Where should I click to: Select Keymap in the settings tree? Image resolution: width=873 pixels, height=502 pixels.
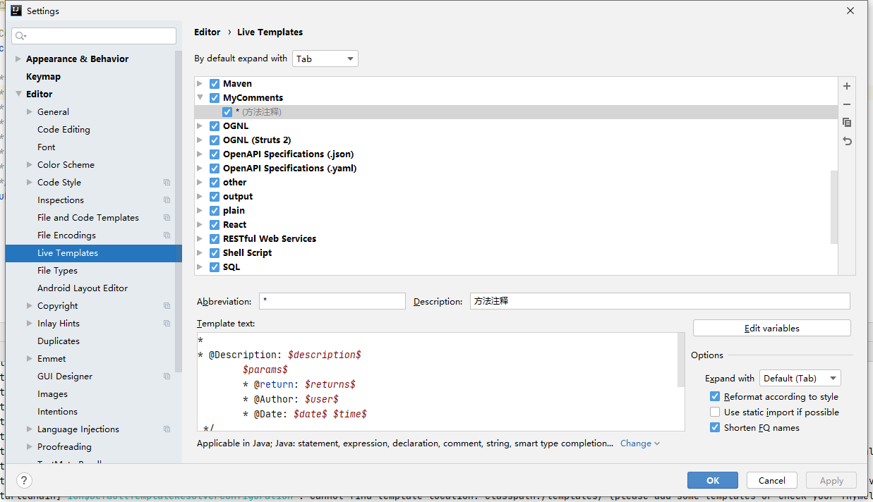[43, 77]
